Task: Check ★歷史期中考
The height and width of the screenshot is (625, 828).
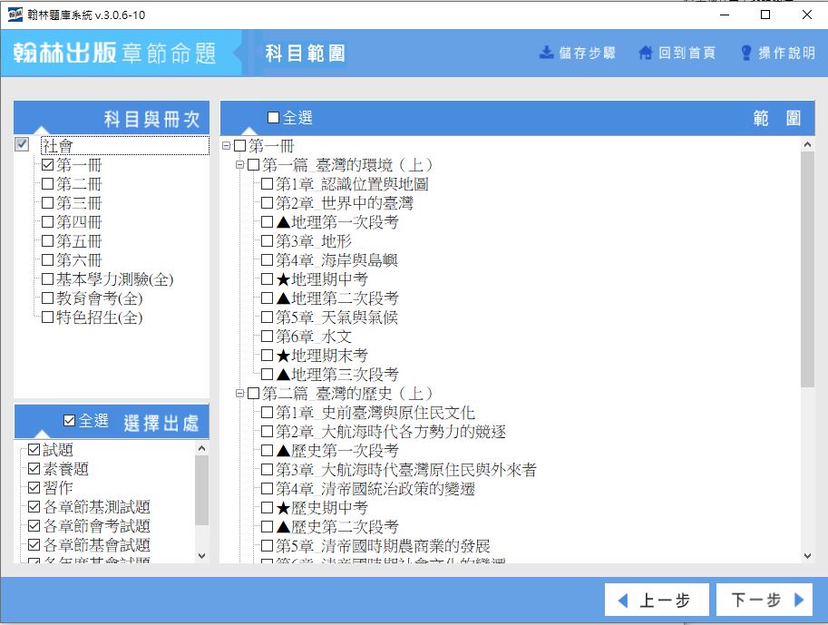Action: click(x=268, y=507)
